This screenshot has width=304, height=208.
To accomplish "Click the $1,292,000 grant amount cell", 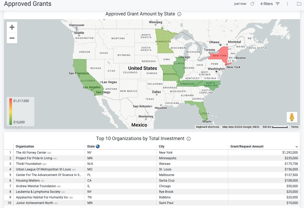I will 290,153.
